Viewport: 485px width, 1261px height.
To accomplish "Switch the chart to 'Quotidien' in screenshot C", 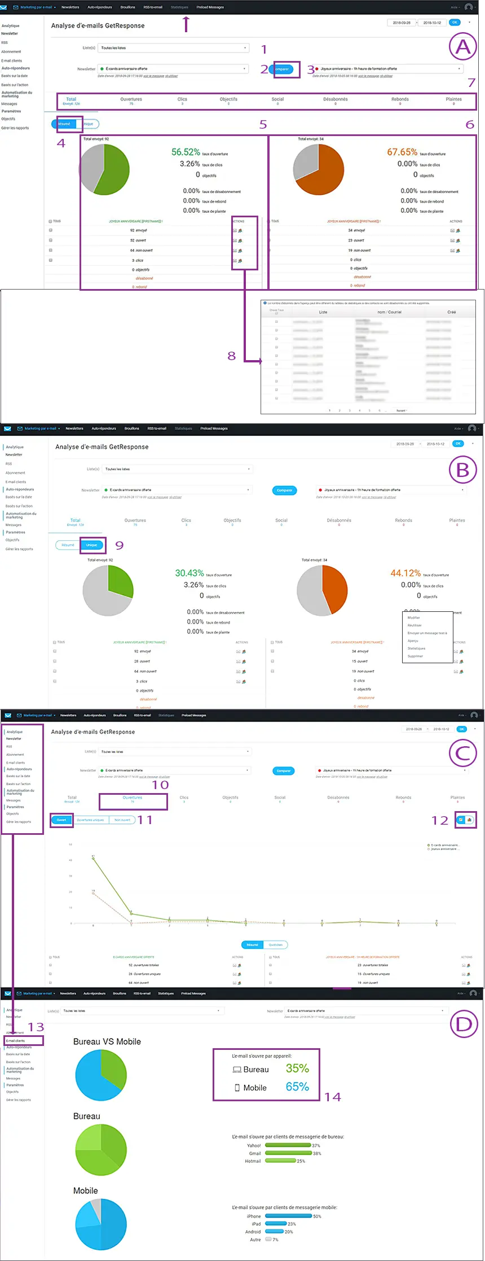I will pyautogui.click(x=276, y=945).
